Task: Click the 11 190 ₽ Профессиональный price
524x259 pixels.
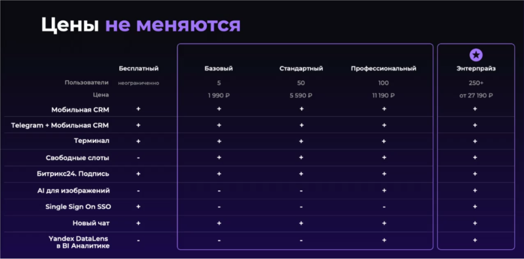Action: [x=383, y=95]
